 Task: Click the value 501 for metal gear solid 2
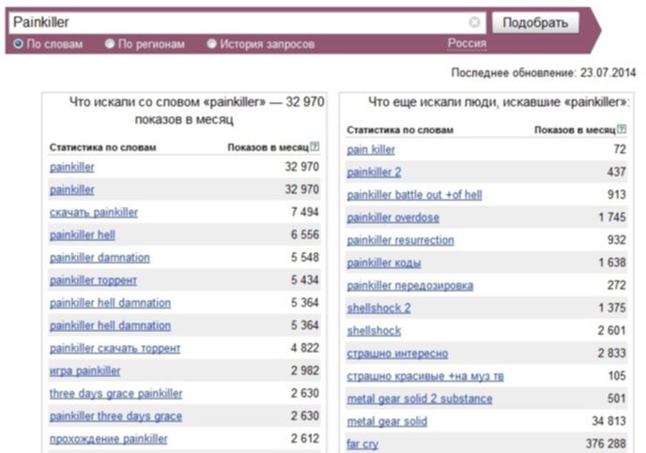[617, 398]
